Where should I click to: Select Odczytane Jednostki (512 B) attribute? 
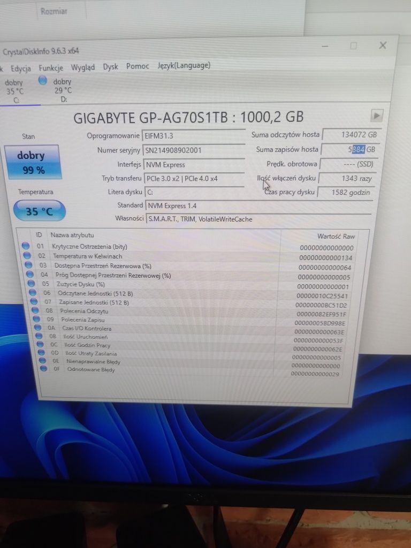95,293
